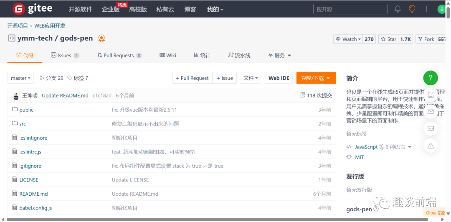451x222 pixels.
Task: Click the Gitee logo
Action: point(32,9)
